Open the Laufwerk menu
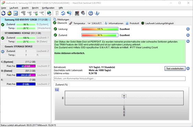Viewport: 193px width, 127px height. point(14,8)
